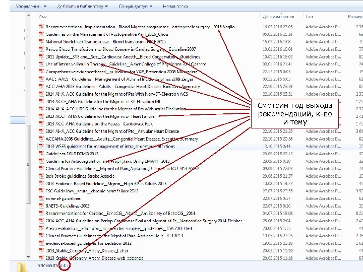363x272 pixels.
Task: Select file name 2013 Stable Coronary Artery Disease web addenda
Action: (94, 258)
